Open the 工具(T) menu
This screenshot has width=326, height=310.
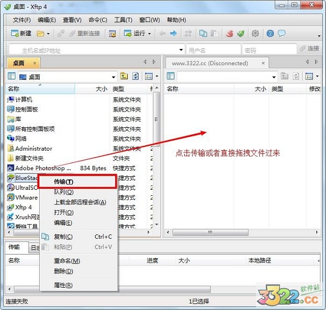coord(123,20)
